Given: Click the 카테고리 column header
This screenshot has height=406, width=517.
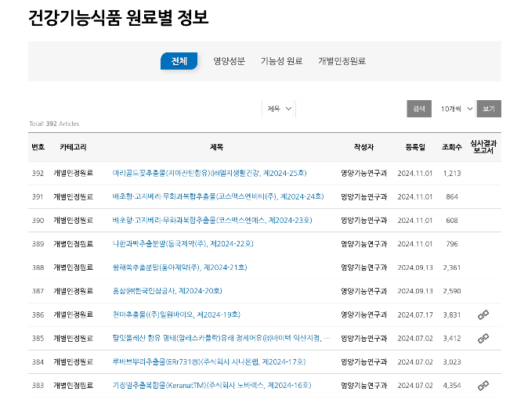Looking at the screenshot, I should 73,147.
